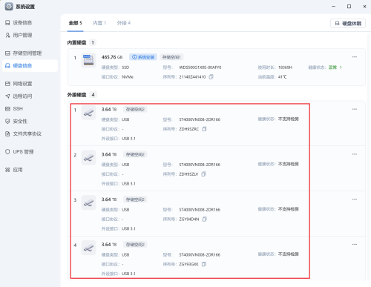
Task: Open more options for external disk 2
Action: pyautogui.click(x=355, y=154)
